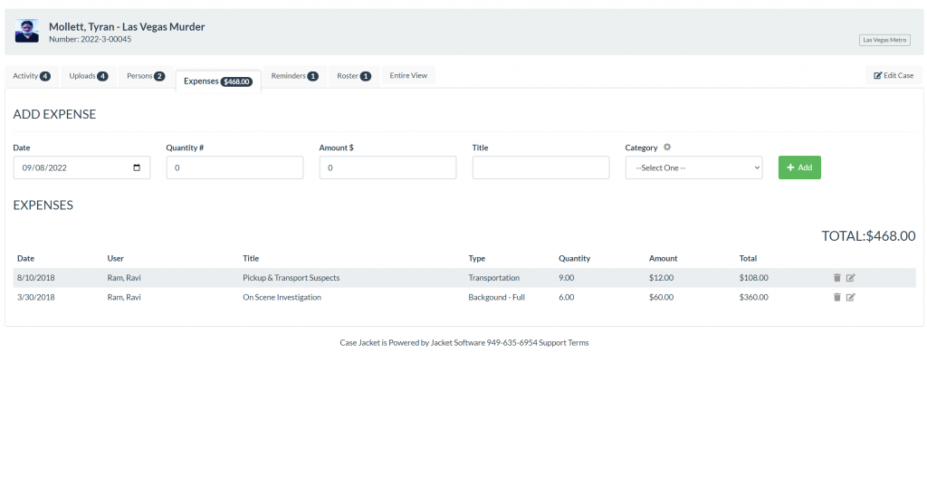Delete the On Scene Investigation expense

coord(836,297)
